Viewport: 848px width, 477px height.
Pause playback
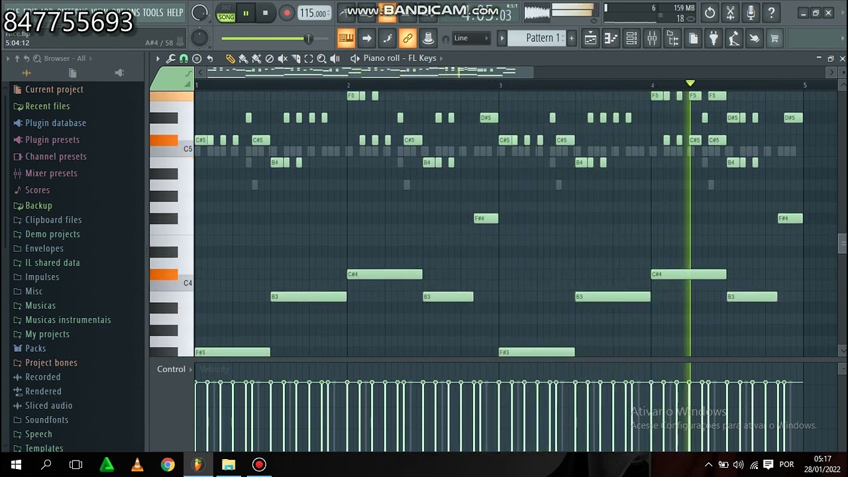pyautogui.click(x=246, y=13)
